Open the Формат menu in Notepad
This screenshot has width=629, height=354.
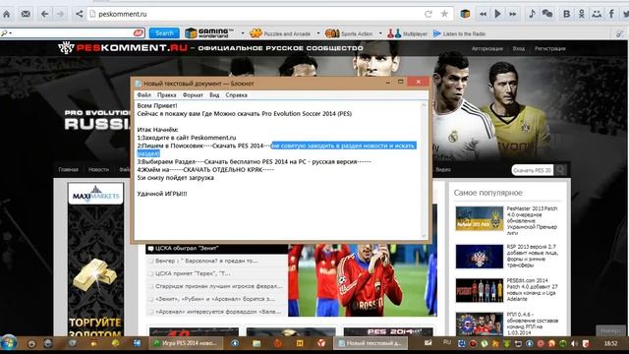pos(193,95)
